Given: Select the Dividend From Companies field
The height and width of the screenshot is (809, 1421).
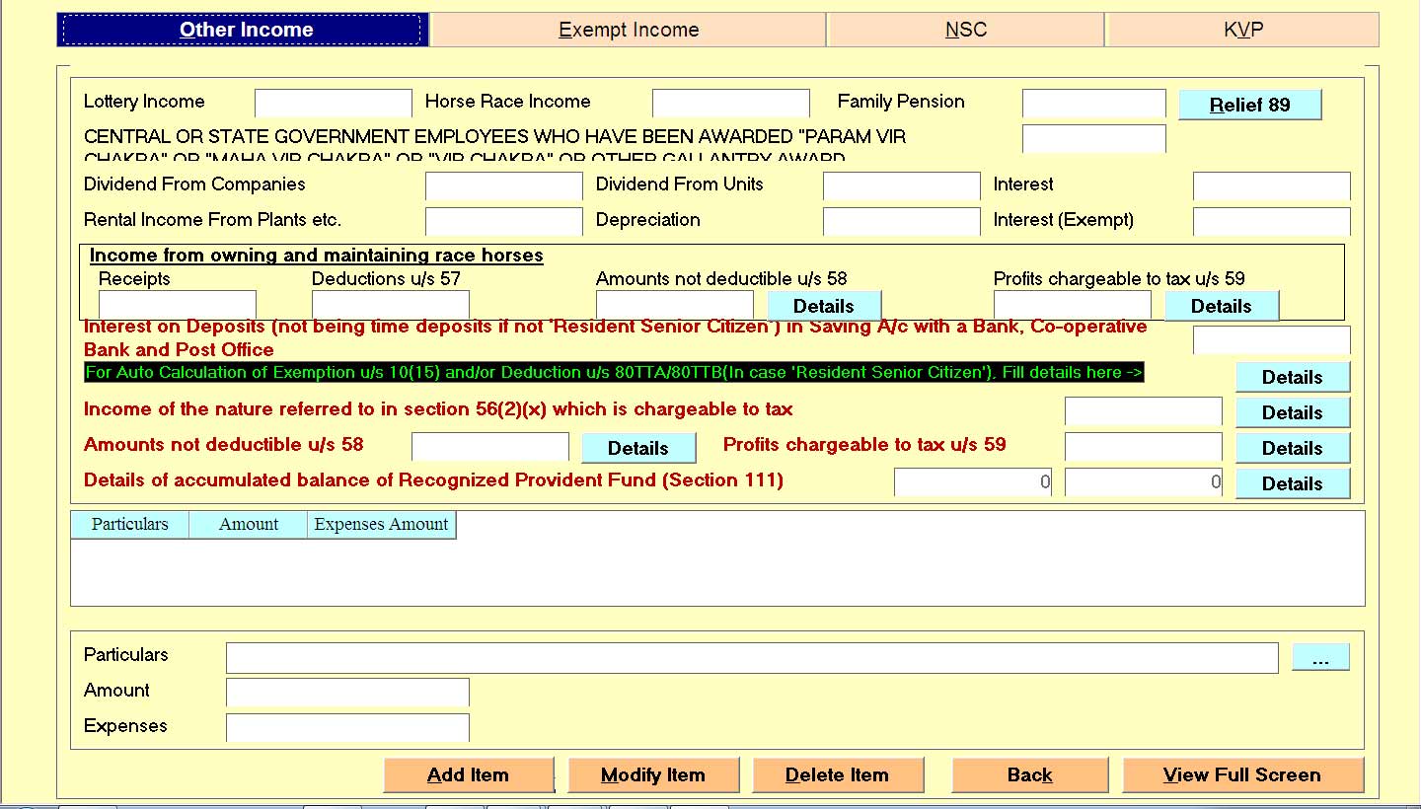Looking at the screenshot, I should 503,185.
